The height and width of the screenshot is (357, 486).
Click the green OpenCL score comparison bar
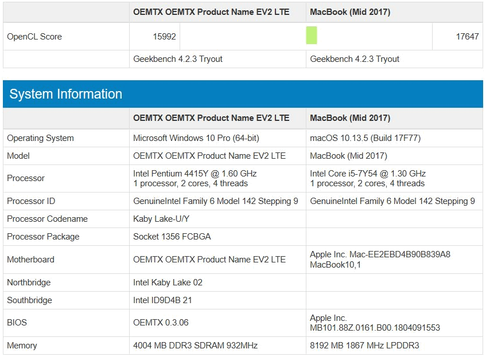point(311,36)
